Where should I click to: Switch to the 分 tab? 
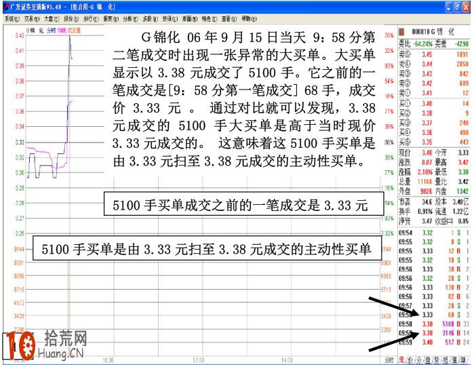(x=419, y=360)
